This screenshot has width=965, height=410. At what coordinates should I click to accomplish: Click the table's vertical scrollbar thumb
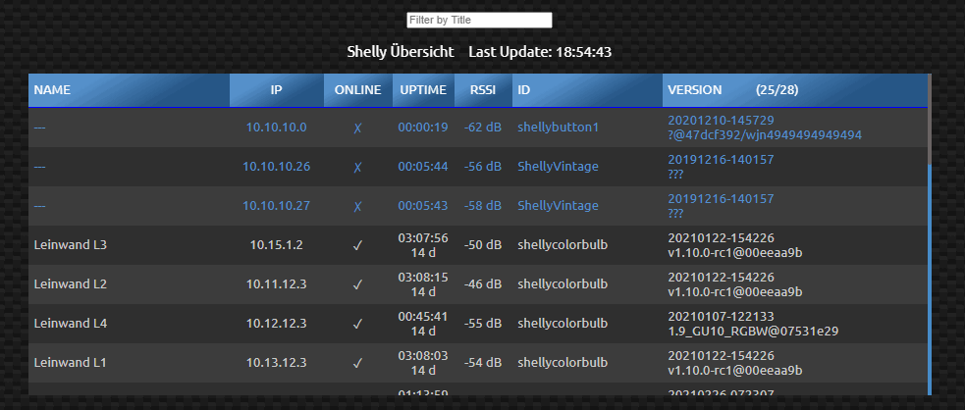coord(930,120)
